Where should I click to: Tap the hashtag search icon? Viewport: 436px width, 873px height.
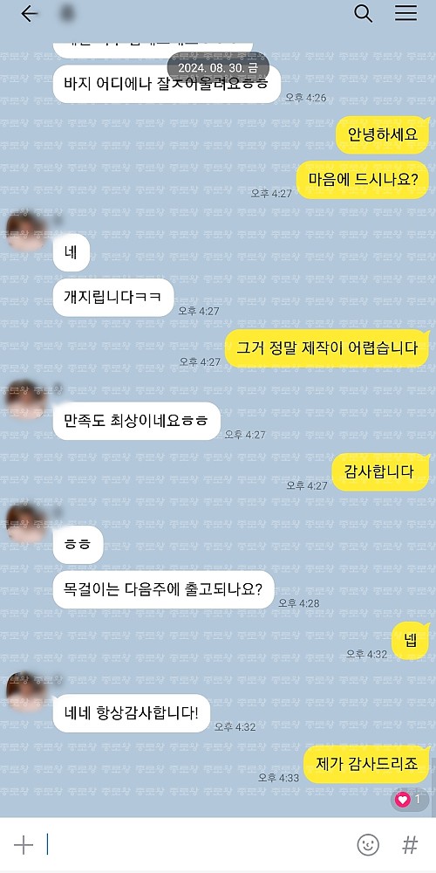[x=410, y=844]
